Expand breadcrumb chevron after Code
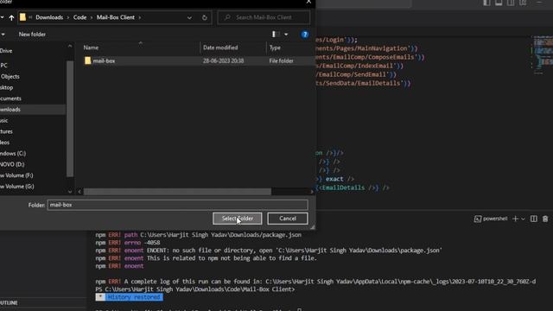553x311 pixels. [x=92, y=17]
